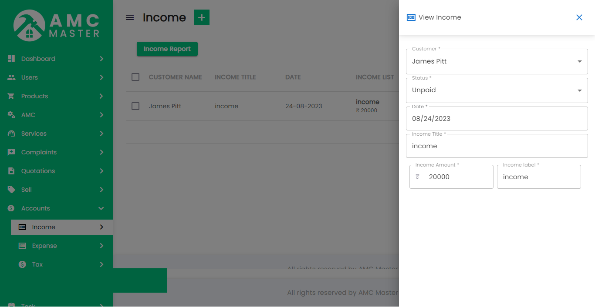The image size is (595, 307).
Task: Click the hamburger menu icon
Action: (130, 17)
